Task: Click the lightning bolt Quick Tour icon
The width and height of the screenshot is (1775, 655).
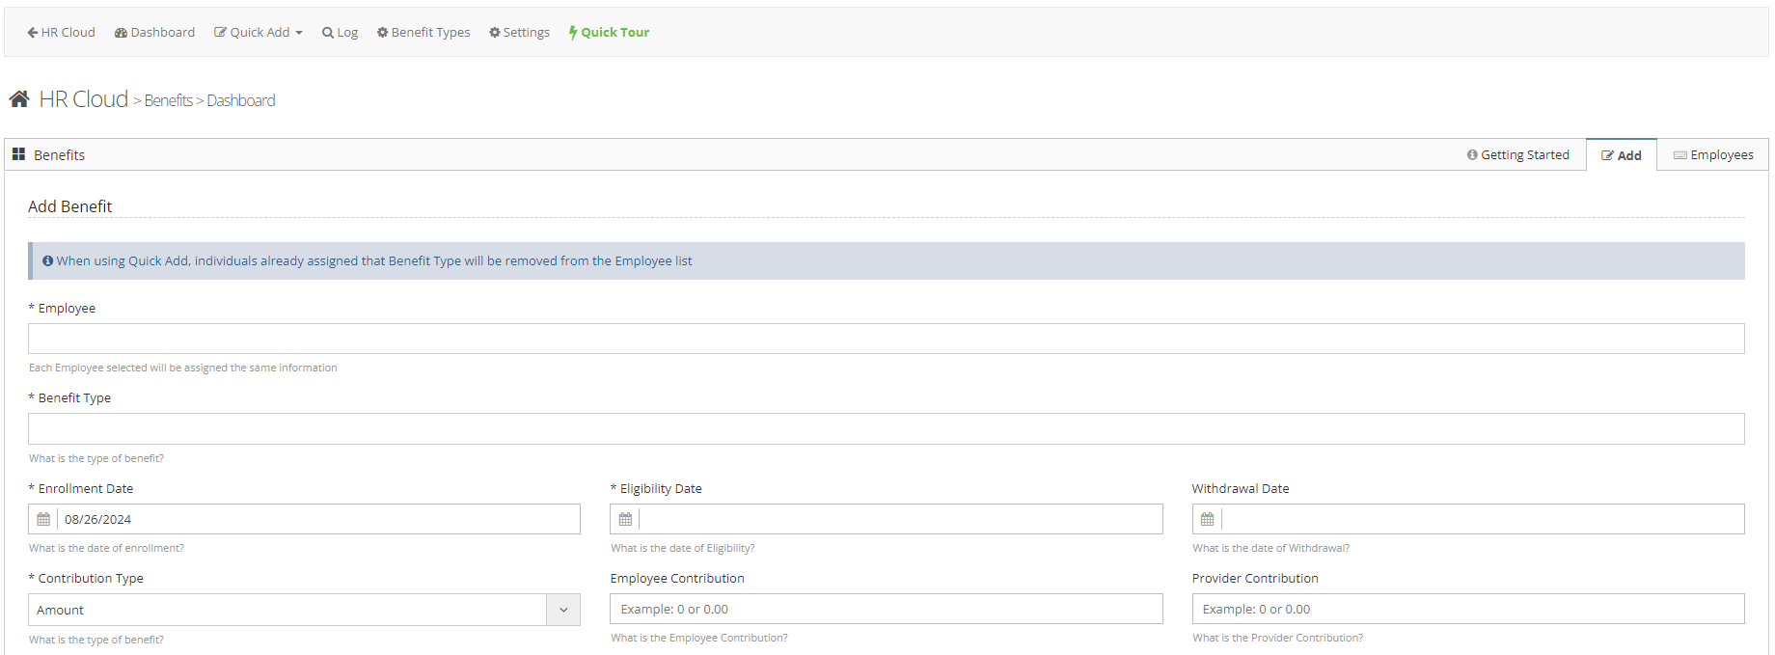Action: pyautogui.click(x=573, y=32)
